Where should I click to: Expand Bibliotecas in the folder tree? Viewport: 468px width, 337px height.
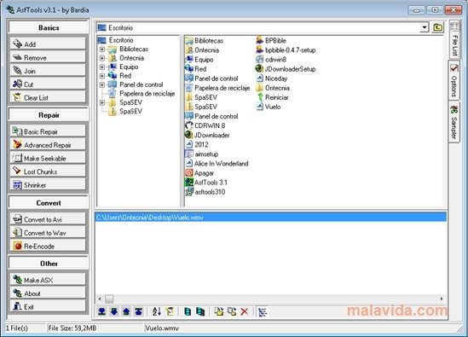point(102,49)
